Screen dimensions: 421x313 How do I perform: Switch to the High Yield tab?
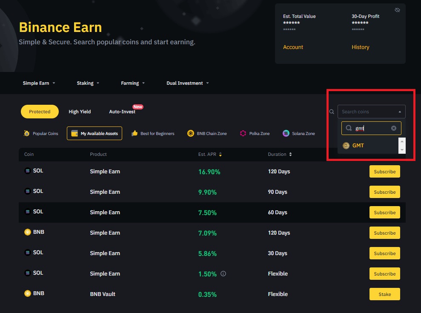[x=80, y=112]
